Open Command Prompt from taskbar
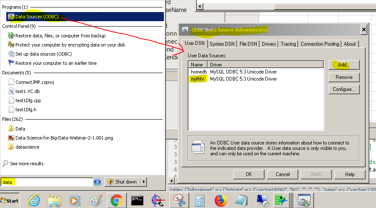 tap(137, 201)
